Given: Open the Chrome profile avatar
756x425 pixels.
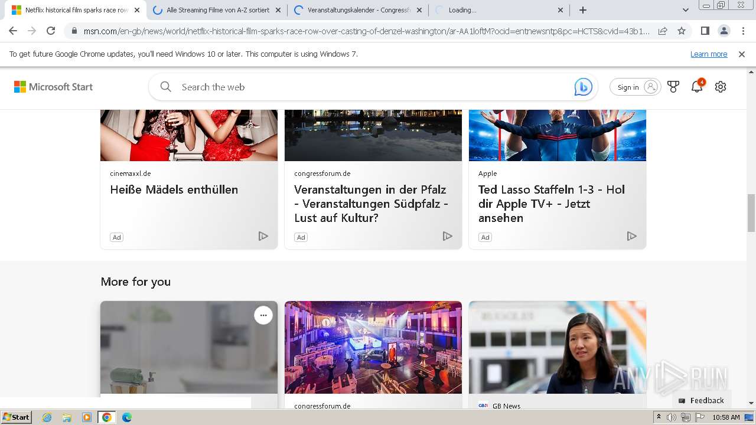Looking at the screenshot, I should point(724,31).
